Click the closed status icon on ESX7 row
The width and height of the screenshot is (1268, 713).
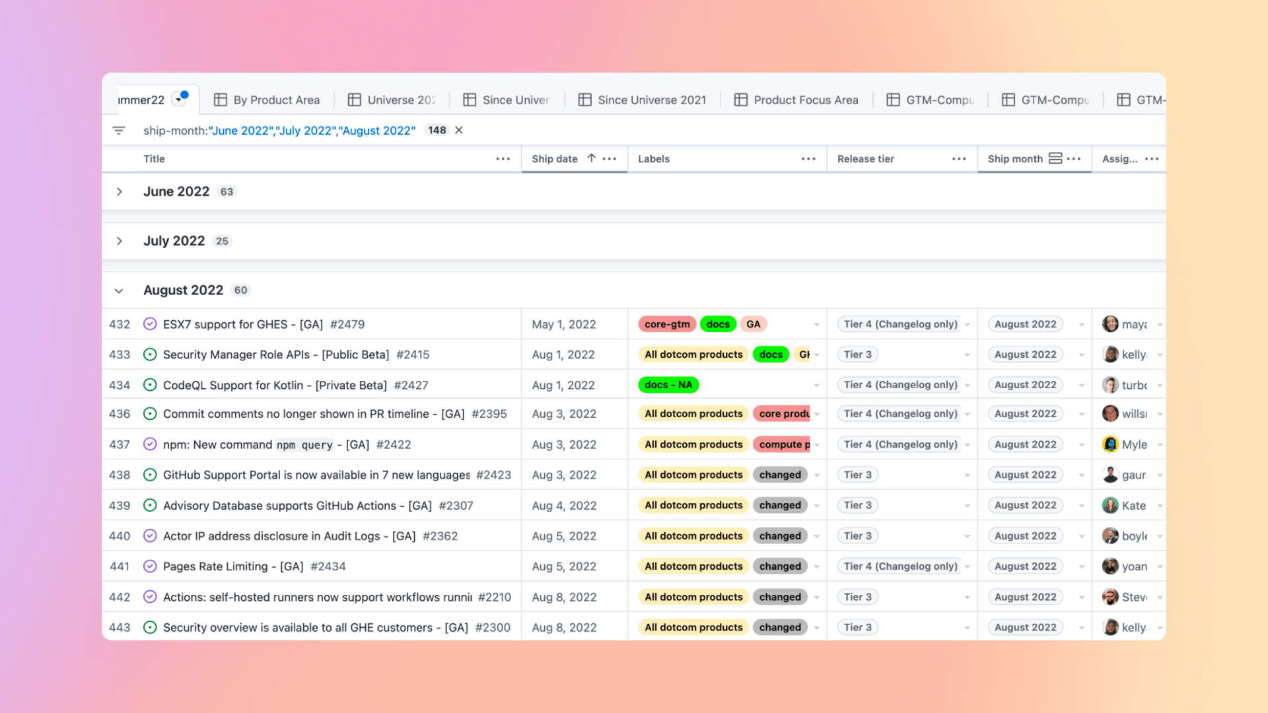coord(149,324)
